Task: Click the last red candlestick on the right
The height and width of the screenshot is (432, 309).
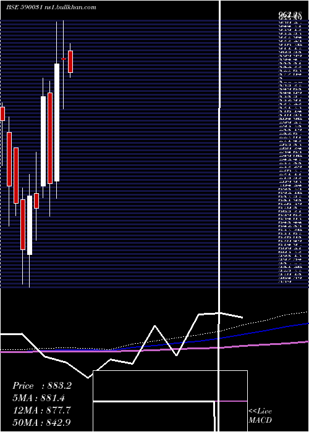Action: [70, 62]
